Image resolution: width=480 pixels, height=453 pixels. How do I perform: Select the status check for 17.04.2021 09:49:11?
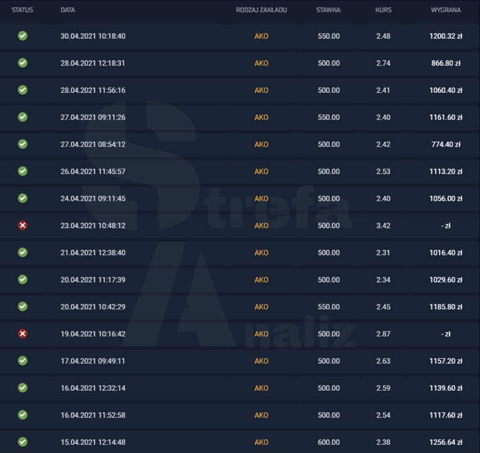(x=22, y=361)
